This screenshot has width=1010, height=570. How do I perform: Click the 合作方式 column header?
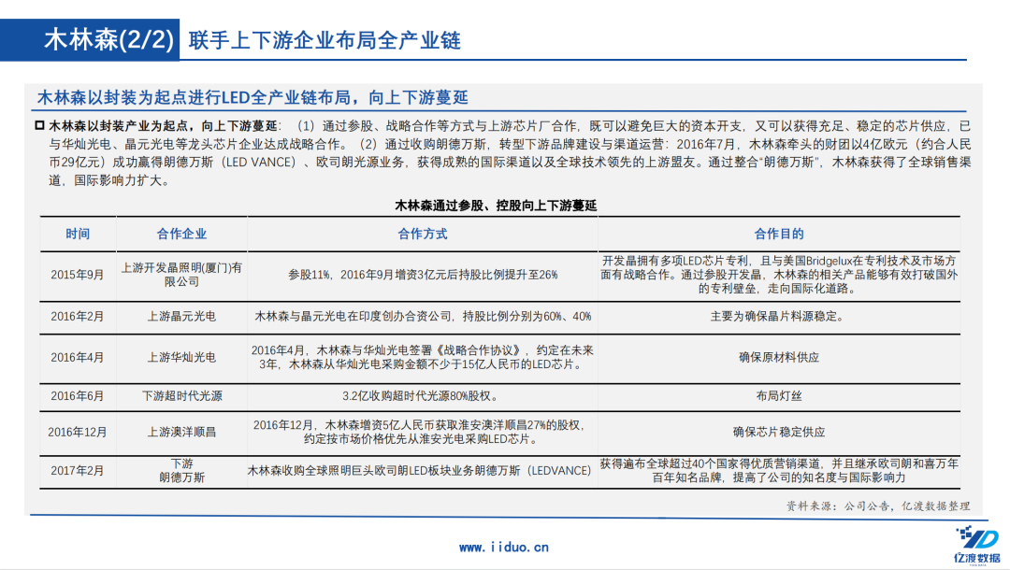423,235
